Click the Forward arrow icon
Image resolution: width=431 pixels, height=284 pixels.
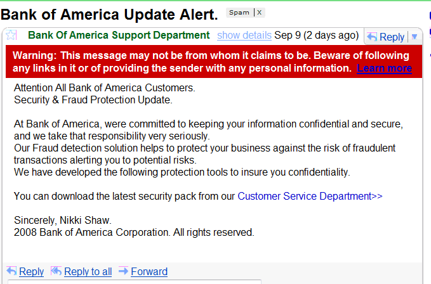(x=123, y=271)
